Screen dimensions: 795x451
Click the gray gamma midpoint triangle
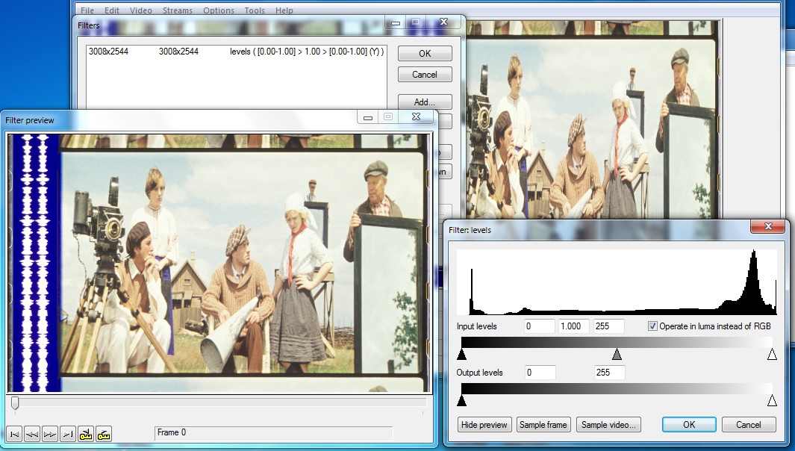click(x=617, y=354)
